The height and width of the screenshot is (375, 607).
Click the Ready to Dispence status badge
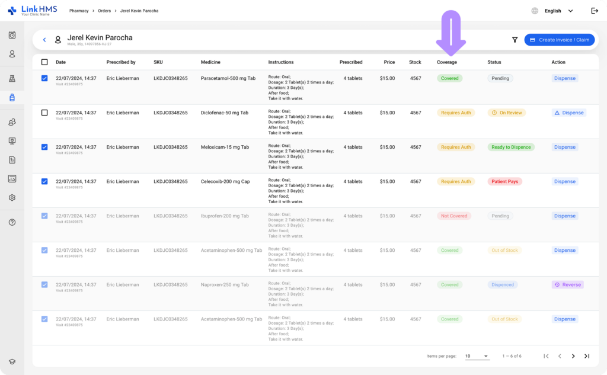pos(511,147)
